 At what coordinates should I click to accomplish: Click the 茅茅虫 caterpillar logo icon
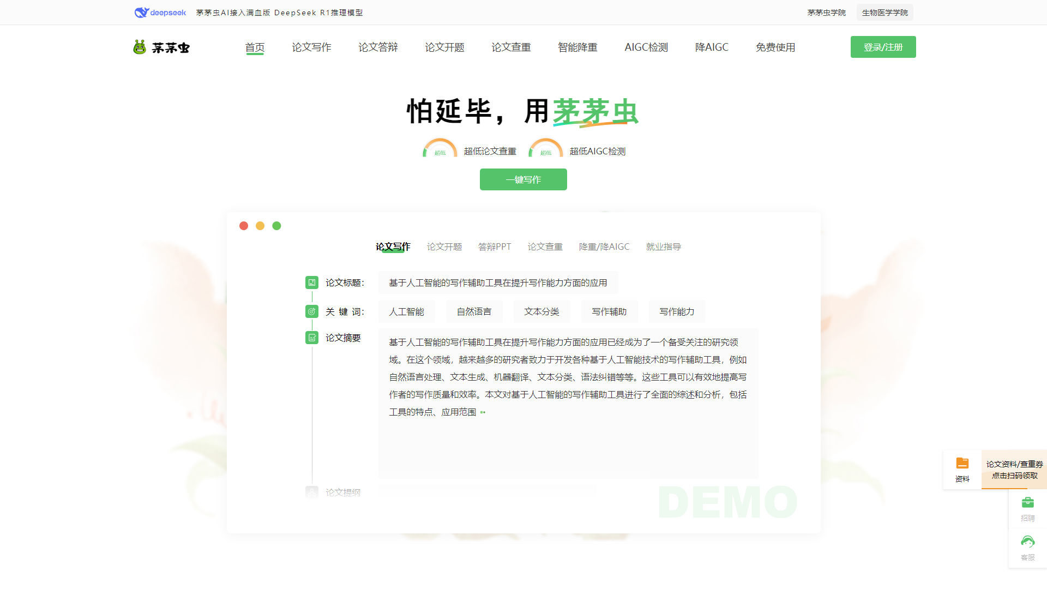(140, 47)
